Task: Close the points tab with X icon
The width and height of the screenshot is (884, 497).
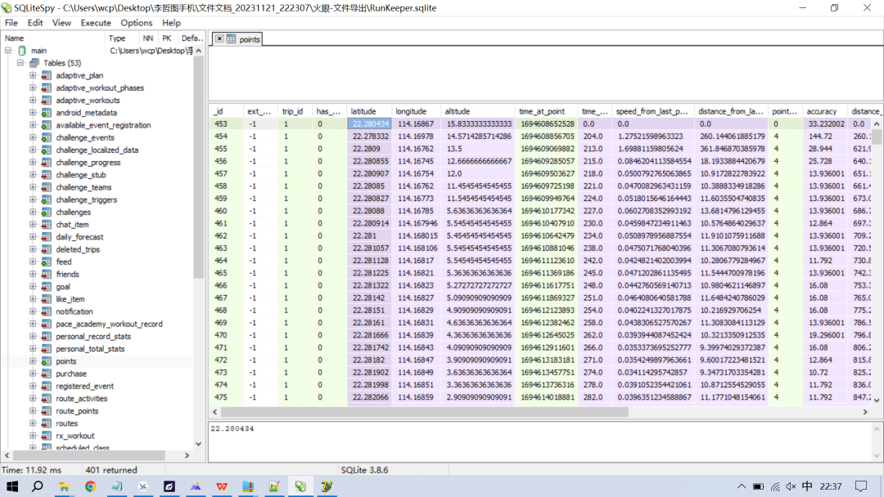Action: 219,39
